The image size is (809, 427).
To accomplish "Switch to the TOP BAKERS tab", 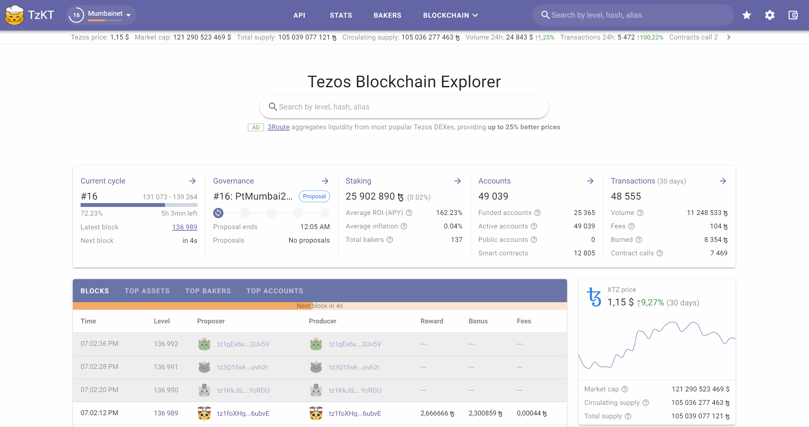I will click(x=208, y=291).
